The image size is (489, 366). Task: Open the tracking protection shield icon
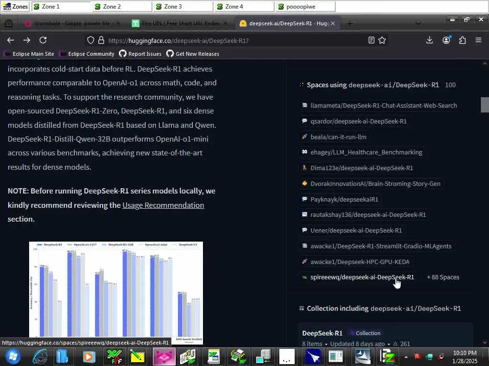point(90,40)
